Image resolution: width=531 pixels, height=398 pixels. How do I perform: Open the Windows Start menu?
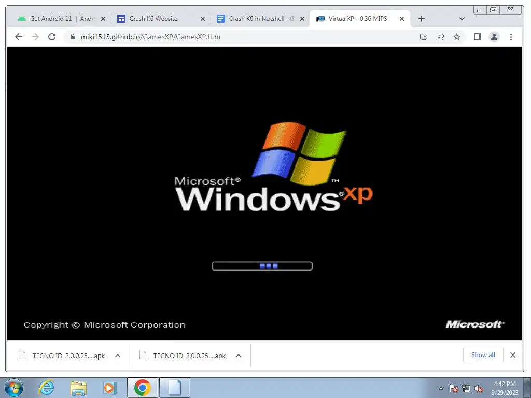(x=14, y=388)
